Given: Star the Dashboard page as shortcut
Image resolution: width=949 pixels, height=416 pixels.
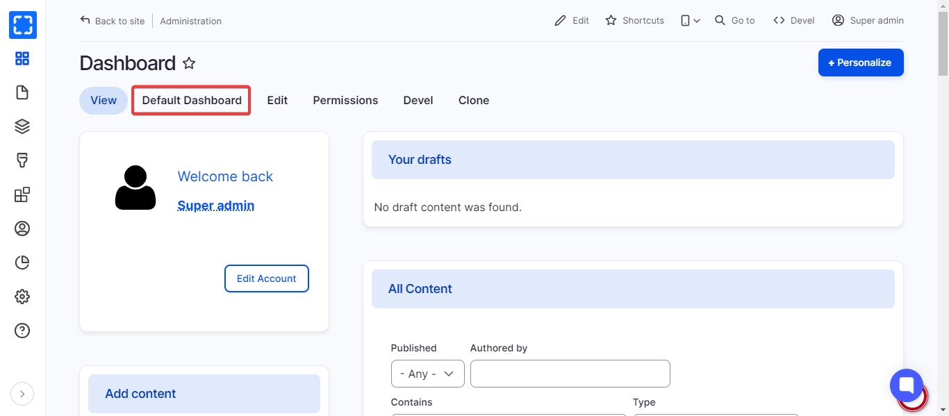Looking at the screenshot, I should (189, 63).
